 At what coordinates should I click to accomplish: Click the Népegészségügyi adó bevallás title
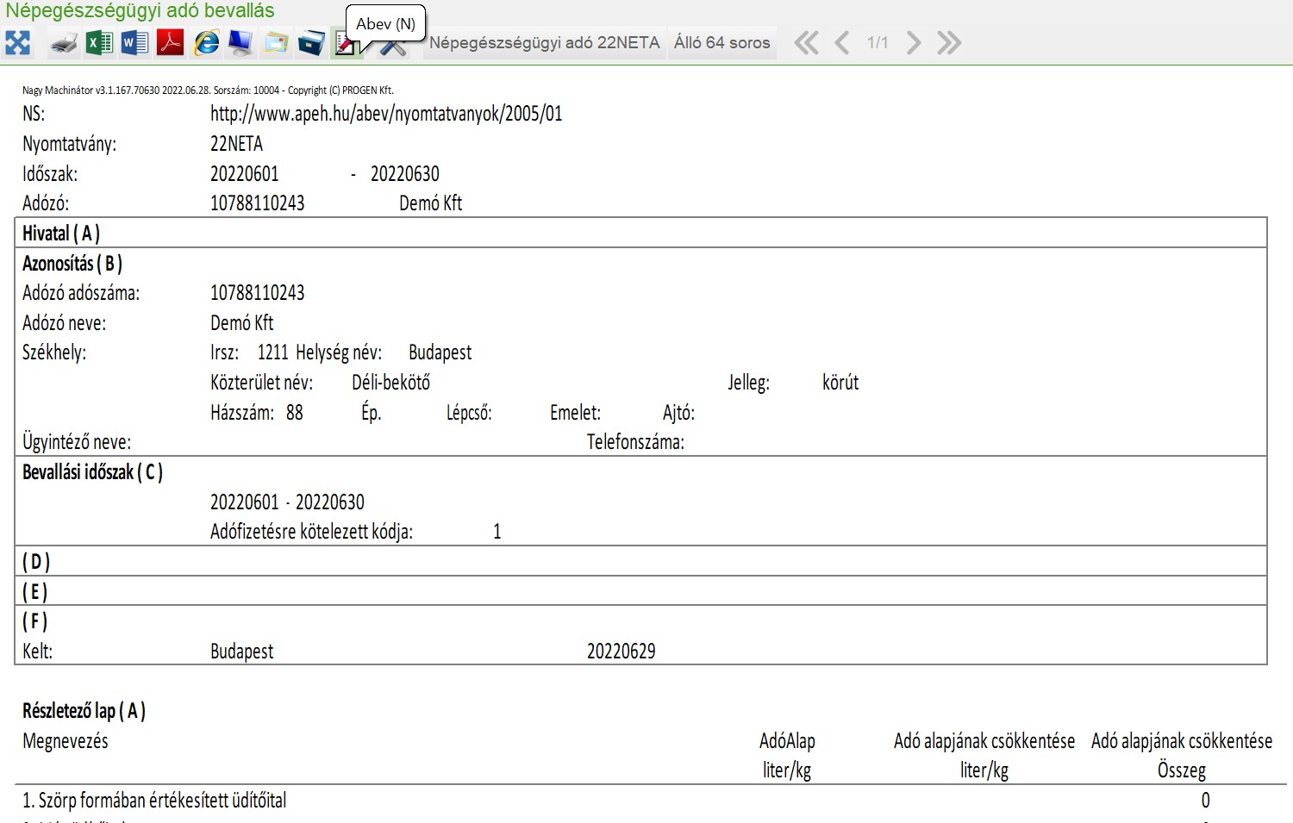[x=140, y=10]
